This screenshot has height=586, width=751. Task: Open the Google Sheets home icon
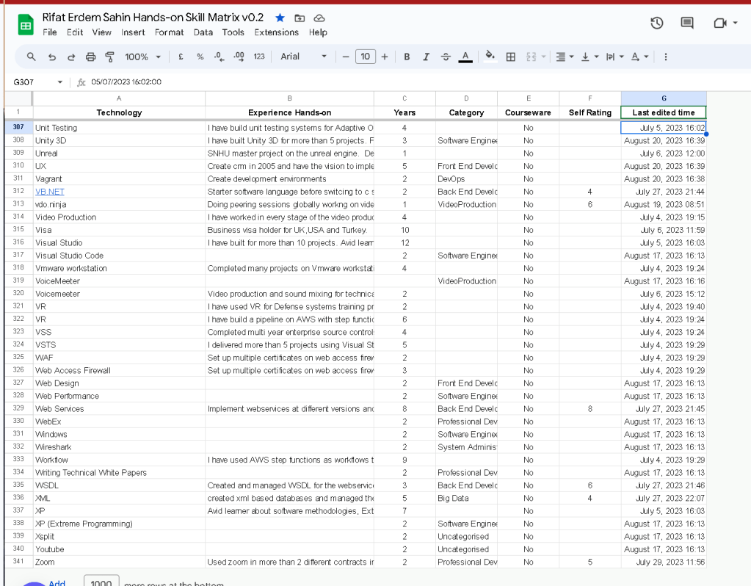[x=26, y=25]
